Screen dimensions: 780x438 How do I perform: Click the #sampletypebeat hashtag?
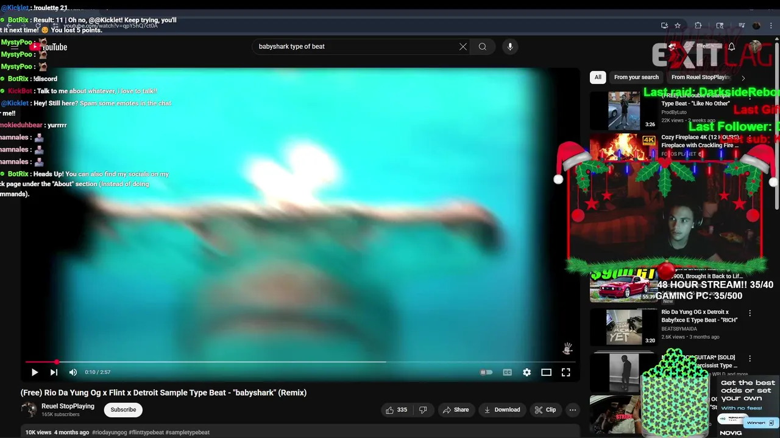tap(188, 433)
